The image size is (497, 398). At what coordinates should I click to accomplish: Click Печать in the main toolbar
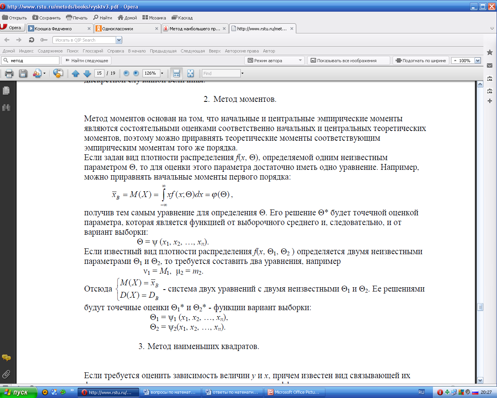[77, 17]
